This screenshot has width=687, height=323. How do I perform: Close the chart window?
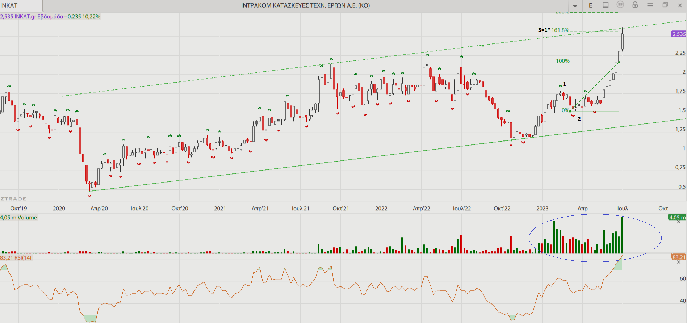(x=680, y=5)
